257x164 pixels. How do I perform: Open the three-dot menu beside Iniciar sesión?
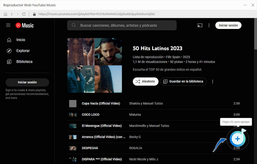coord(209,25)
